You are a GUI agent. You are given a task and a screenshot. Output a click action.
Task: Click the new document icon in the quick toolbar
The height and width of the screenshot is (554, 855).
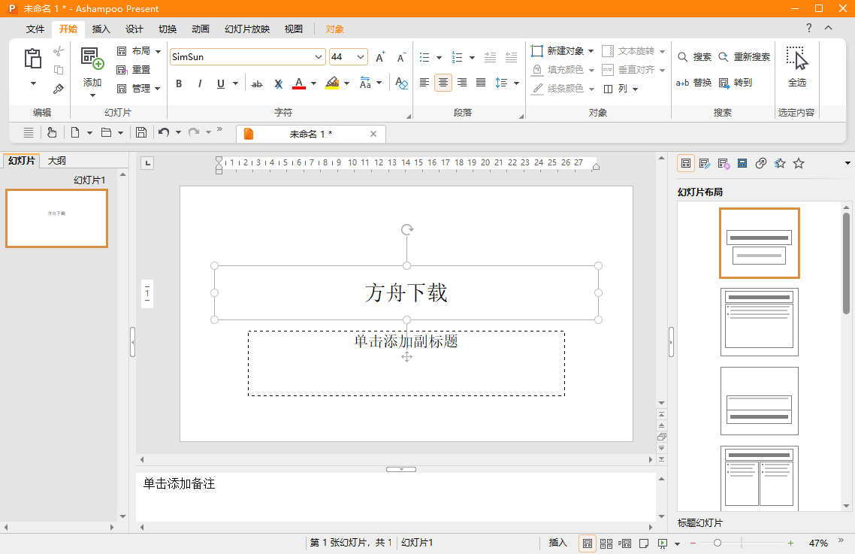75,132
